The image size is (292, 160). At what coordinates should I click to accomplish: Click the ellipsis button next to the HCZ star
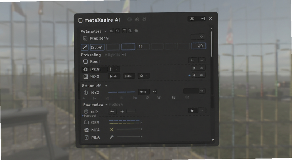pos(202,111)
